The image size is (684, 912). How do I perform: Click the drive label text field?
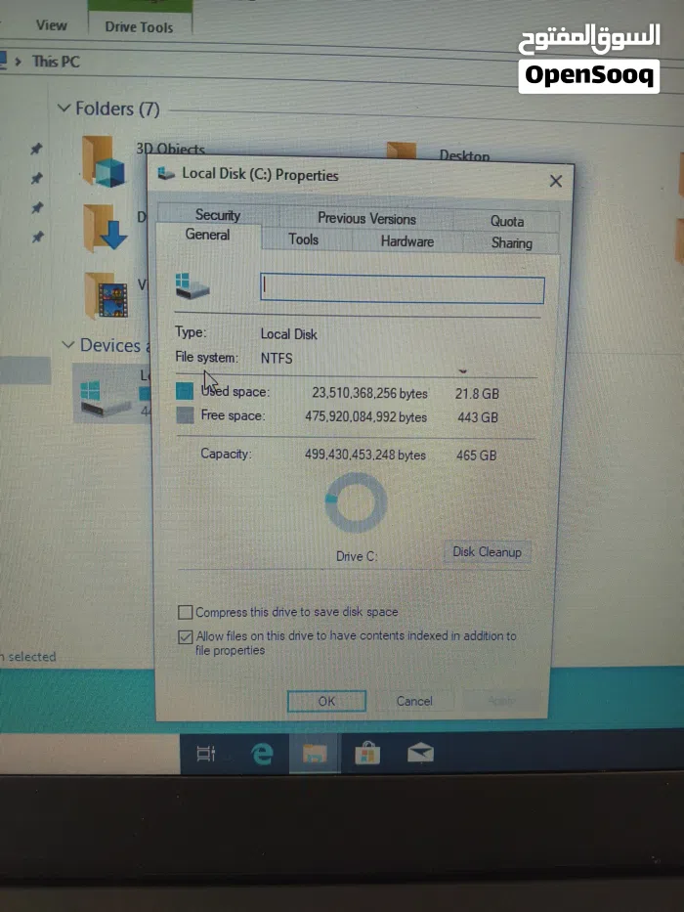(x=402, y=289)
